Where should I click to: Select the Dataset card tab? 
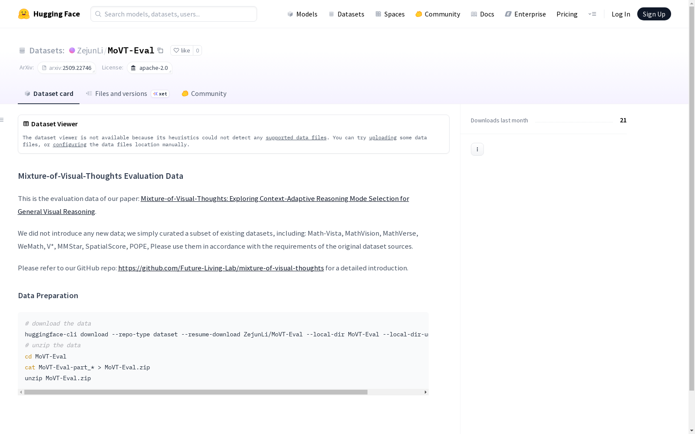(49, 94)
